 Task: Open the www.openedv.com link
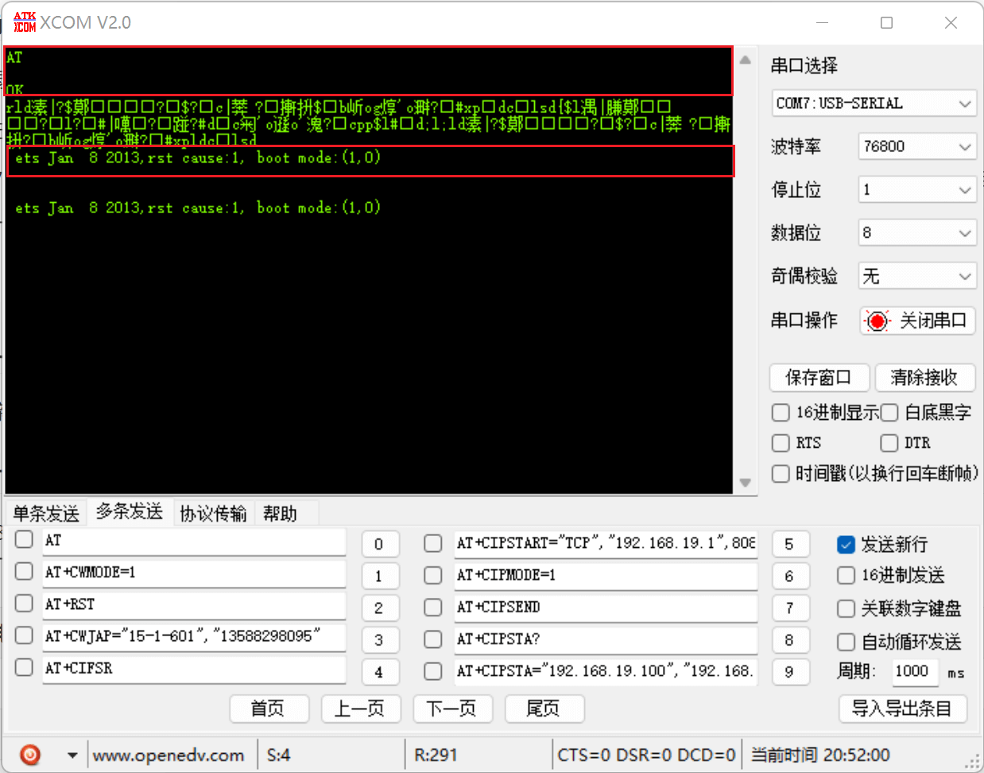(x=169, y=755)
